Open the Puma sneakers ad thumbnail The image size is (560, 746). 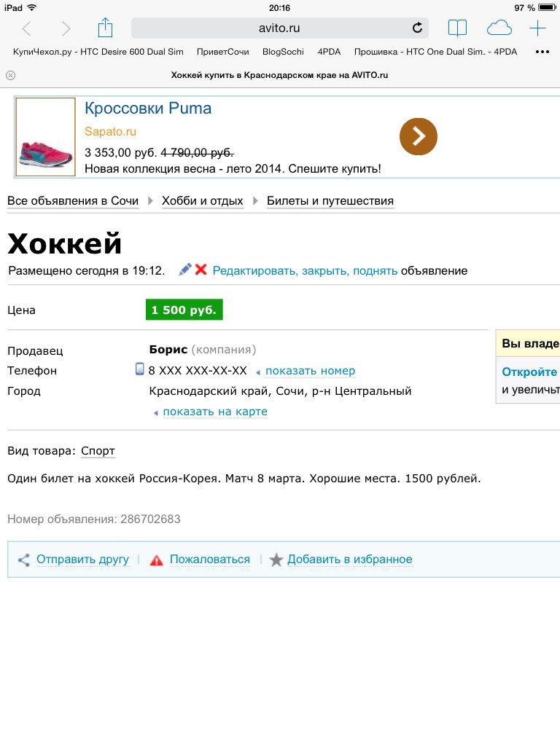pos(45,137)
